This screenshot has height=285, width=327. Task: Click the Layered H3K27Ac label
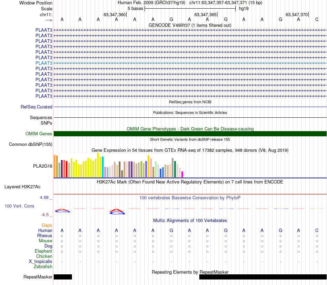[x=22, y=187]
